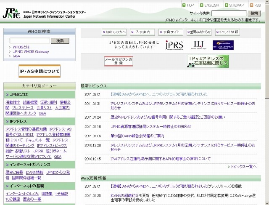Open the 統計・各種リスト link
The image size is (269, 205).
click(x=18, y=151)
